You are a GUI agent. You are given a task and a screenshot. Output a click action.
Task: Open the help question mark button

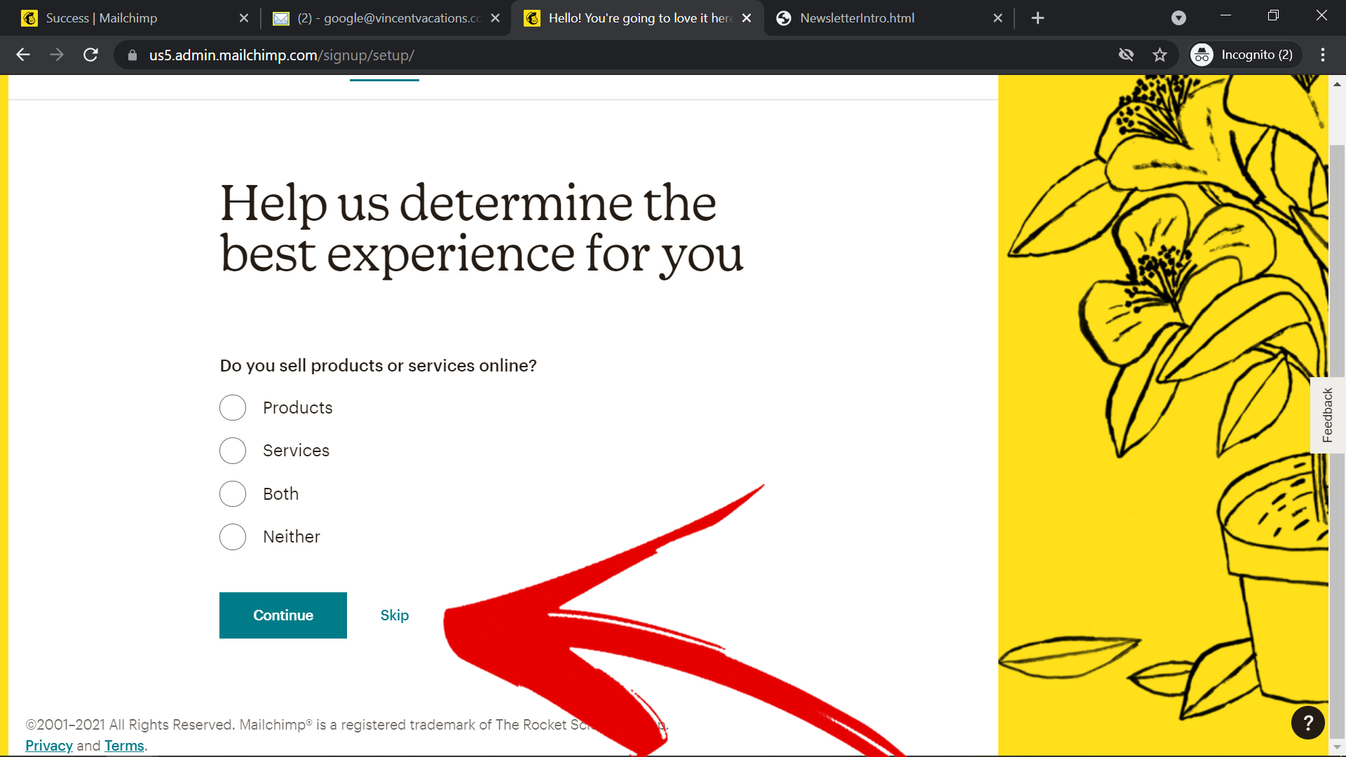tap(1308, 723)
